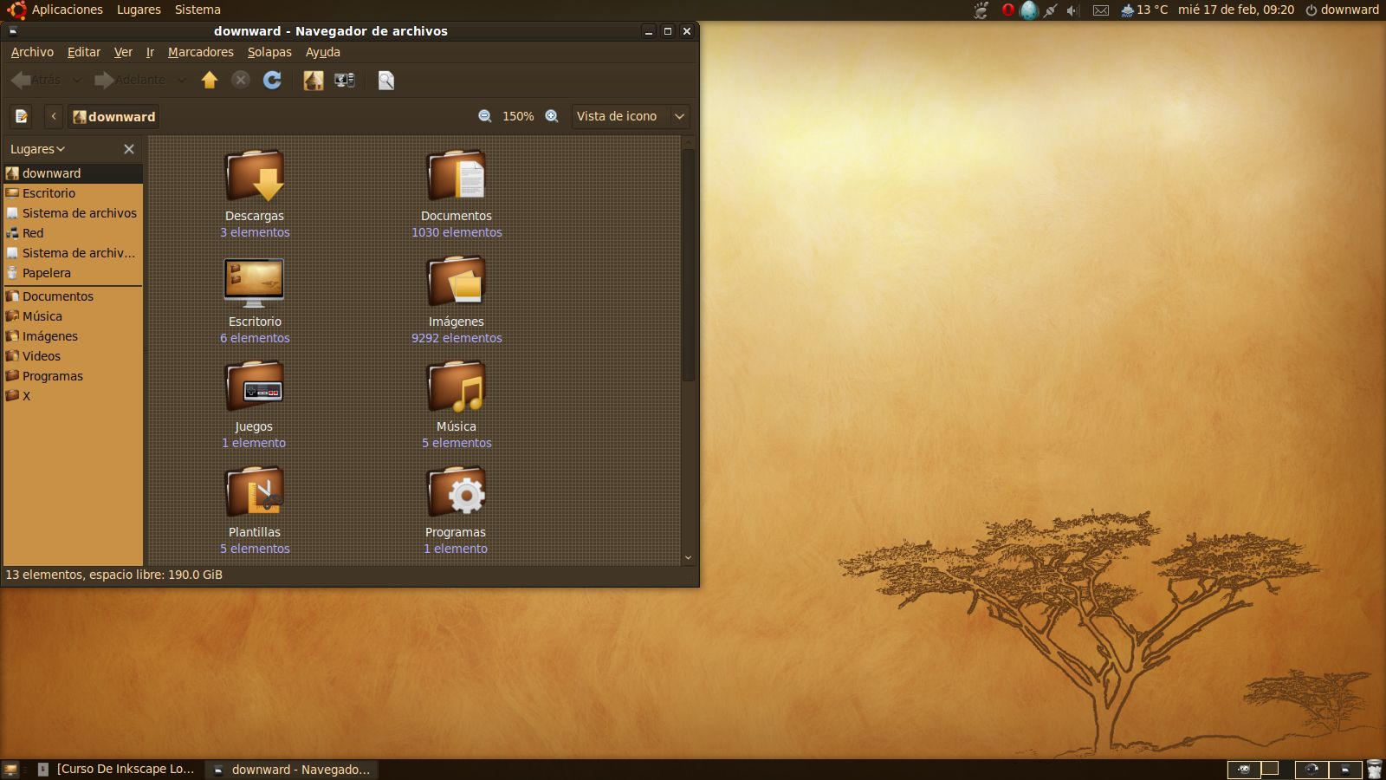Open the Documentos folder in the icon view
The height and width of the screenshot is (780, 1386).
[x=457, y=177]
